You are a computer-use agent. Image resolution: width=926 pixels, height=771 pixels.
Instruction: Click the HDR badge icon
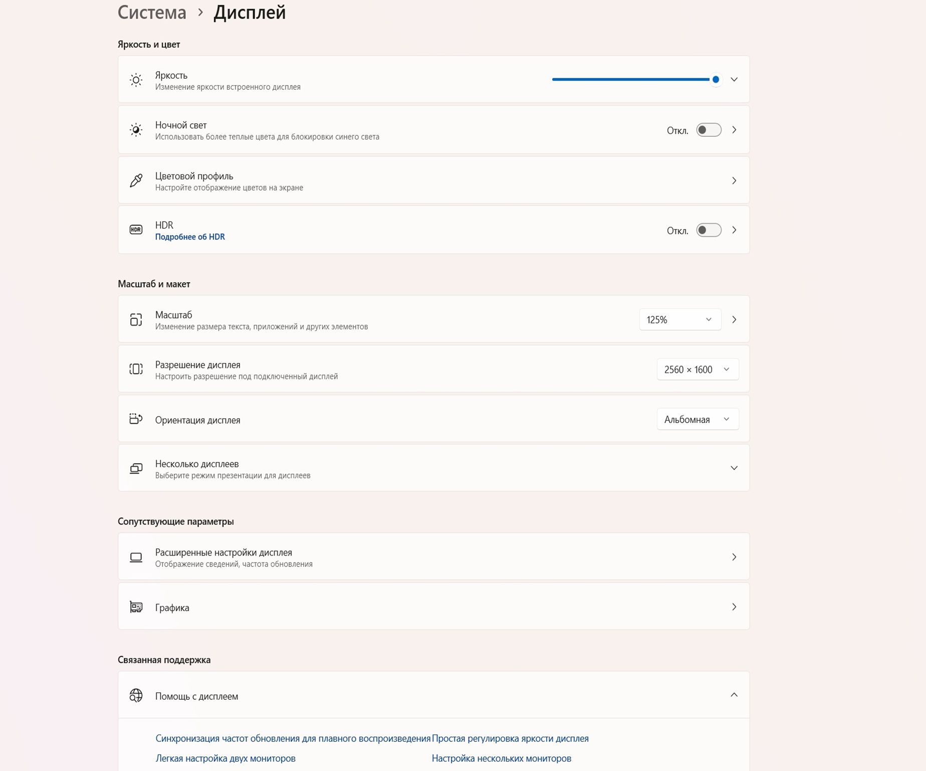click(136, 230)
